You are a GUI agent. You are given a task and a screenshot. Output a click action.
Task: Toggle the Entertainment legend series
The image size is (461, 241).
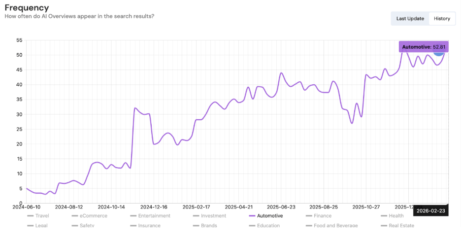tap(154, 216)
